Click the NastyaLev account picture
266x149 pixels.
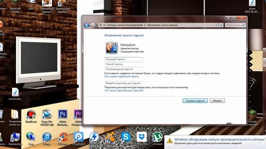[x=111, y=48]
